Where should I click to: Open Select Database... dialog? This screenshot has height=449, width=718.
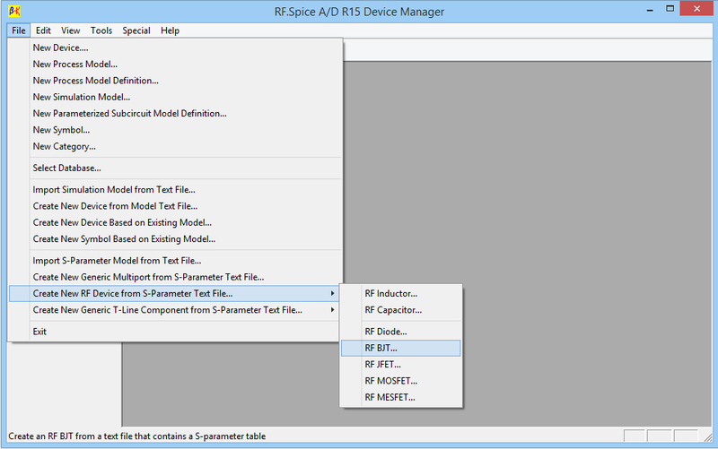(x=174, y=168)
